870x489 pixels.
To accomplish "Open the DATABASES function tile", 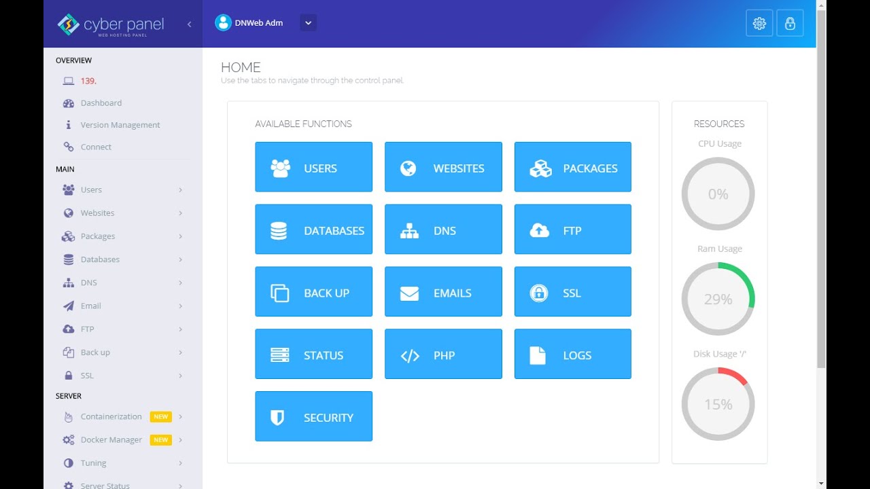I will pyautogui.click(x=313, y=230).
